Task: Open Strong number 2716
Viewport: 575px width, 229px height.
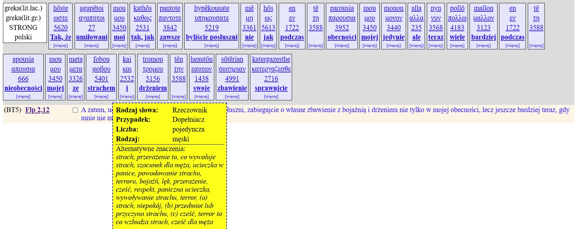Action: pyautogui.click(x=271, y=79)
